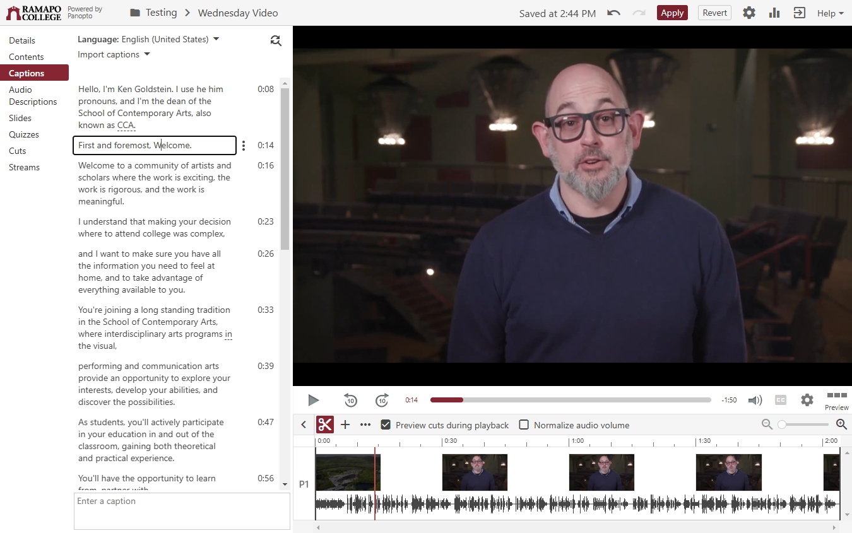This screenshot has width=852, height=533.
Task: Open Audio Descriptions tab
Action: click(x=33, y=96)
